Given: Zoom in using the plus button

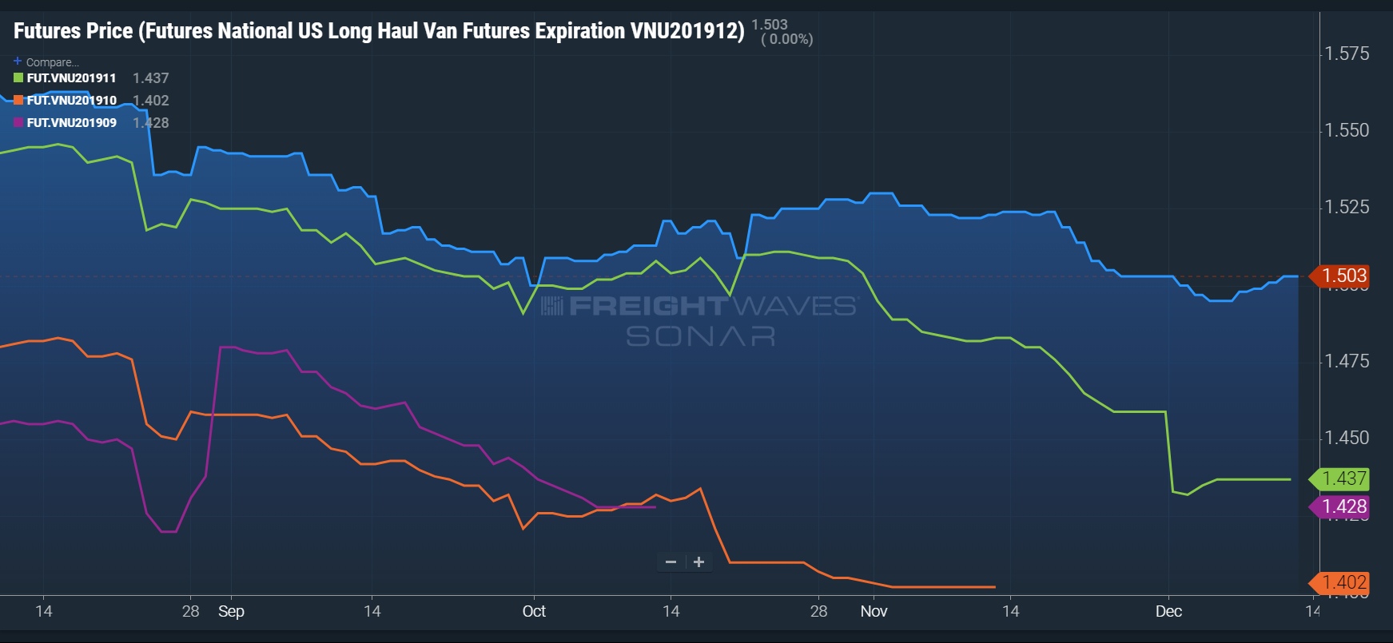Looking at the screenshot, I should [698, 562].
